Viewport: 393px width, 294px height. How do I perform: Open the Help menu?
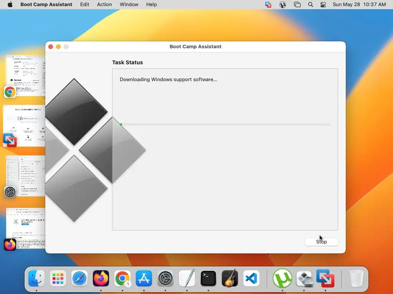(151, 5)
